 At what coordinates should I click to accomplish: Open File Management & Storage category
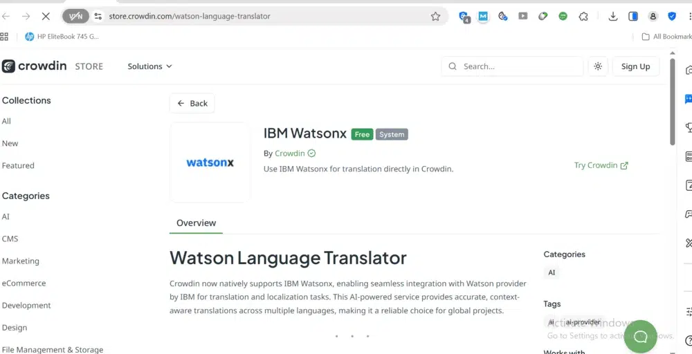[x=53, y=350]
